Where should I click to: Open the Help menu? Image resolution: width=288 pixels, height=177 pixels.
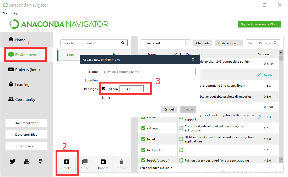point(15,13)
